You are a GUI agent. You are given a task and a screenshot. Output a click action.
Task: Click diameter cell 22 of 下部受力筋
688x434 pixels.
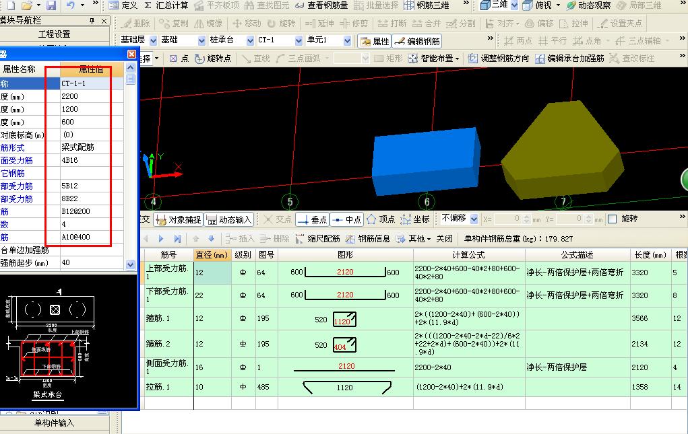(x=212, y=295)
